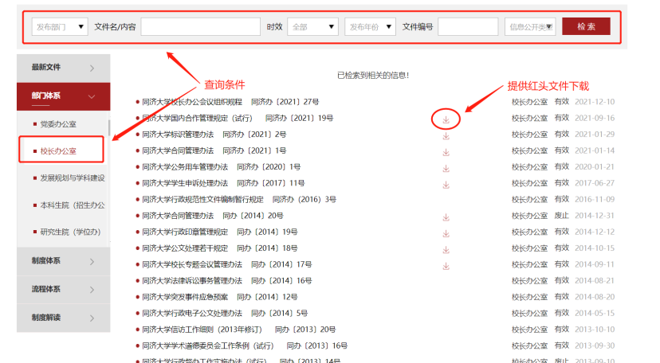This screenshot has height=363, width=660.
Task: Select 校长办公室 in the sidebar
Action: 58,150
